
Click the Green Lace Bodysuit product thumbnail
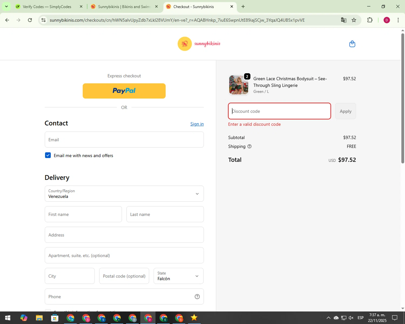(x=238, y=85)
